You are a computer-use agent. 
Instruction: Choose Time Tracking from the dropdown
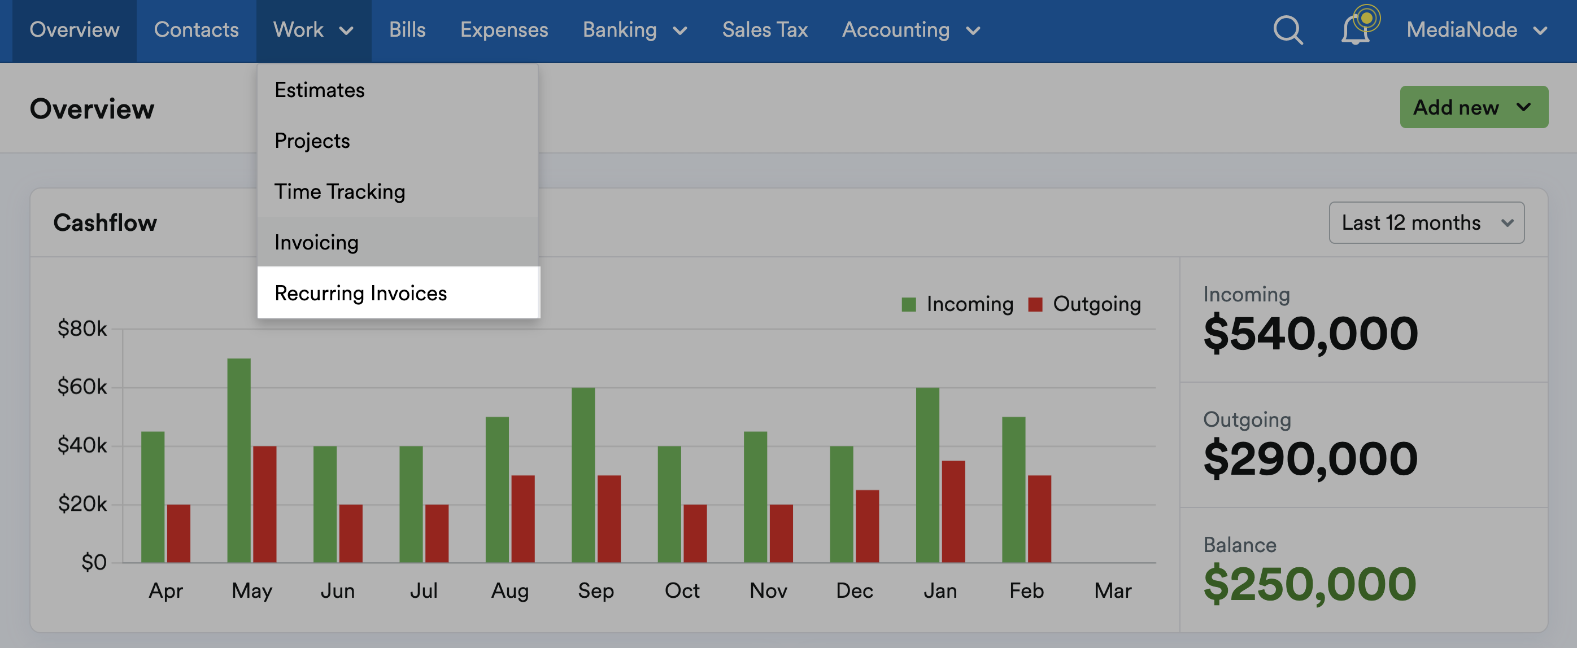pyautogui.click(x=340, y=191)
